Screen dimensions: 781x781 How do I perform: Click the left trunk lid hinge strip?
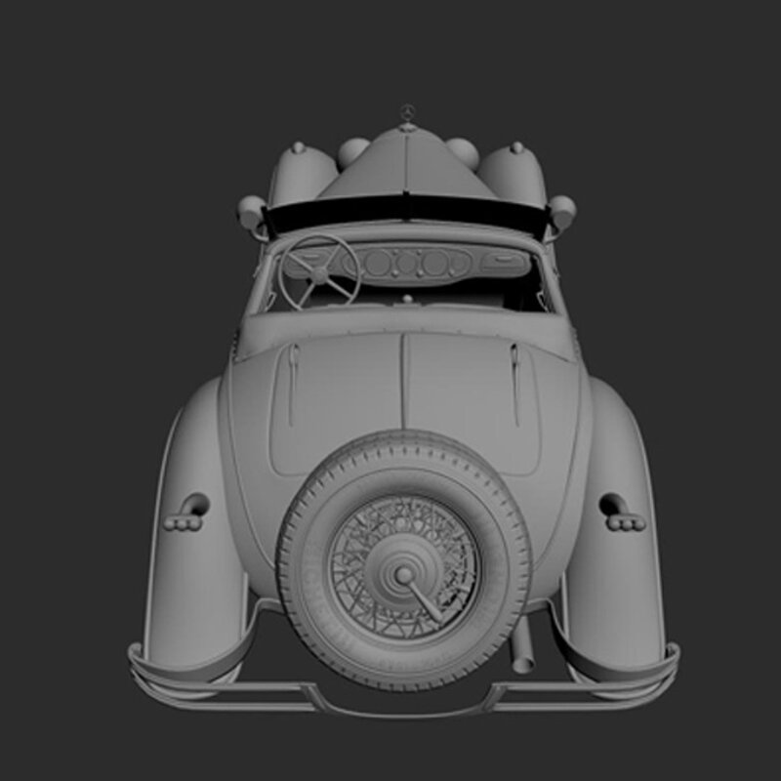pyautogui.click(x=292, y=386)
